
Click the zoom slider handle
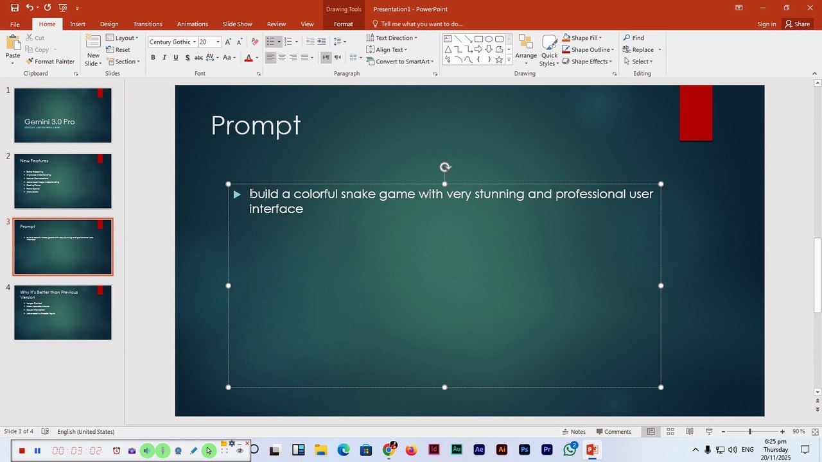click(750, 432)
